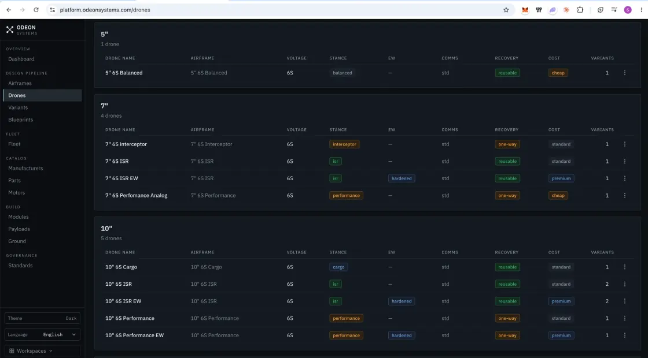Screen dimensions: 648x358
Task: Select the Drones sidebar item
Action: tap(42, 95)
